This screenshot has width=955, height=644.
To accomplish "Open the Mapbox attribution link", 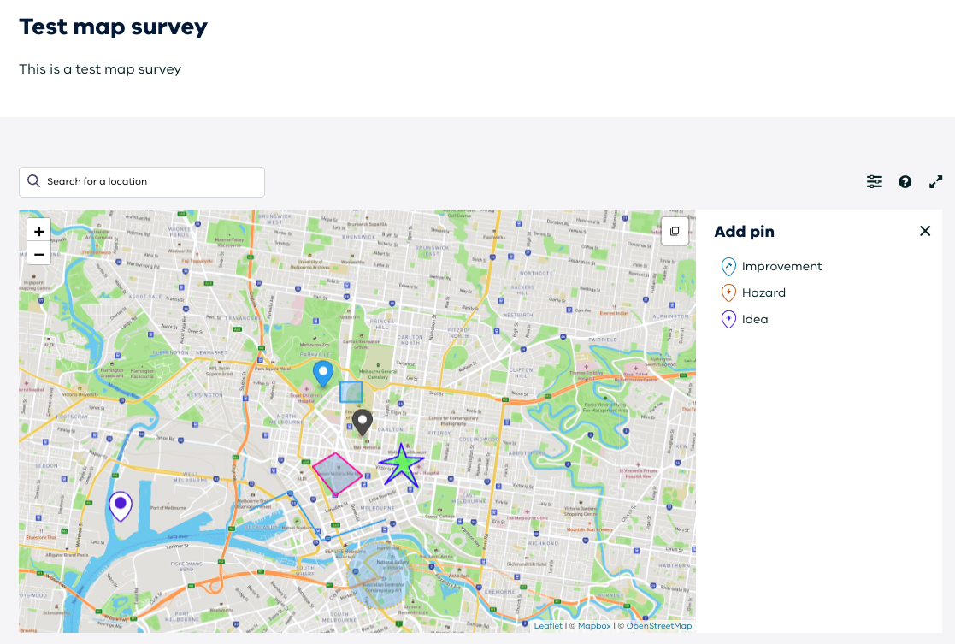I will tap(594, 626).
